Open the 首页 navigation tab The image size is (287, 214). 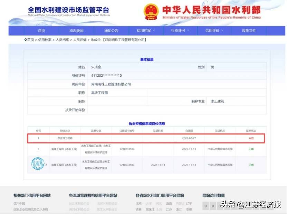click(x=41, y=31)
